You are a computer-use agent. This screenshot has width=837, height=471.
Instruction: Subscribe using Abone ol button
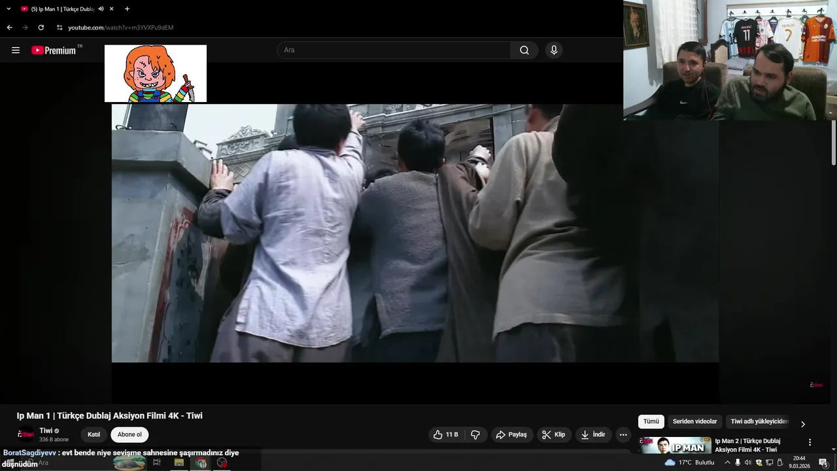(x=129, y=434)
